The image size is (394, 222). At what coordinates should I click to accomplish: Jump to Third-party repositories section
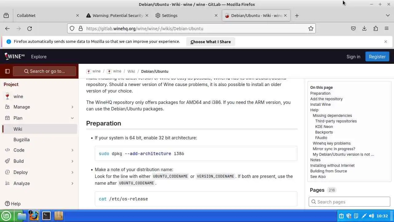(x=336, y=121)
